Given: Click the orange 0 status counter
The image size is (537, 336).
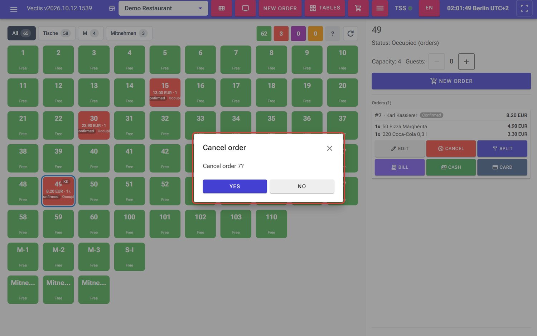Looking at the screenshot, I should point(315,34).
